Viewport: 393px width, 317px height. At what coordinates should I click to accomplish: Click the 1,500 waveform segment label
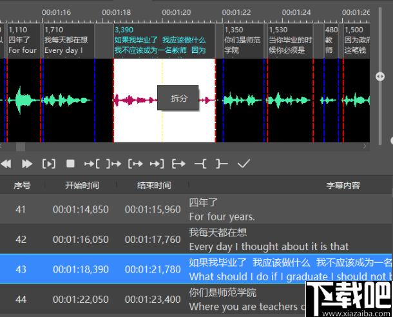point(356,40)
